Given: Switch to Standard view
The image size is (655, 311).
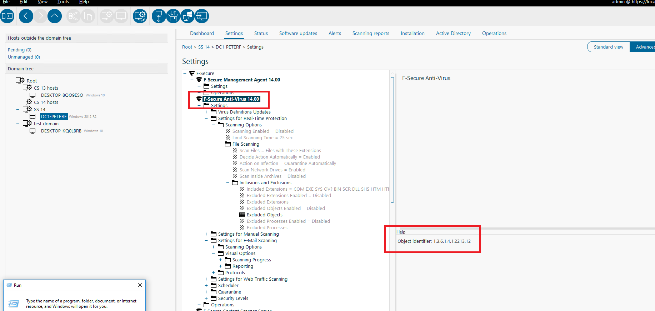Looking at the screenshot, I should 609,47.
